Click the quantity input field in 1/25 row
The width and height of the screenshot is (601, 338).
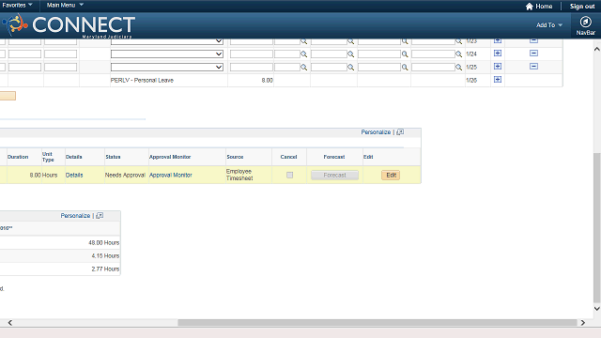pos(252,67)
